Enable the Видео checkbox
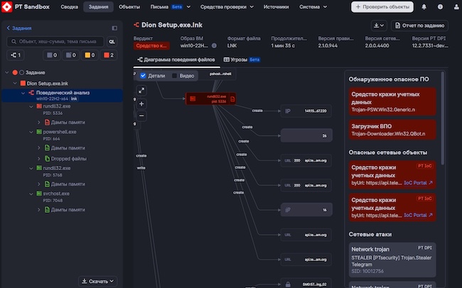The image size is (462, 288). click(x=174, y=76)
